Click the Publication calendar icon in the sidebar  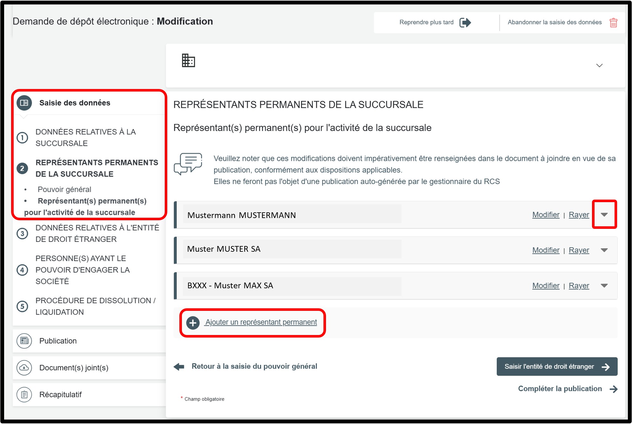click(x=24, y=341)
